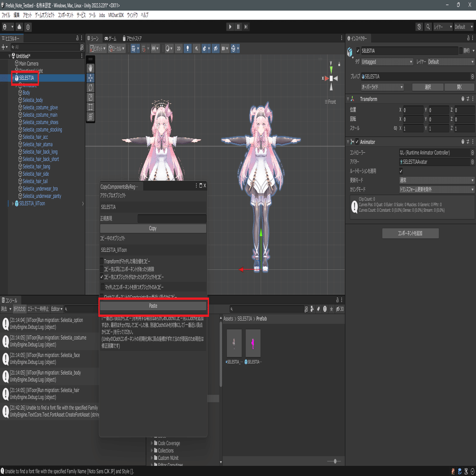This screenshot has width=476, height=476.
Task: Toggle scene lighting bulb icon
Action: pyautogui.click(x=188, y=48)
